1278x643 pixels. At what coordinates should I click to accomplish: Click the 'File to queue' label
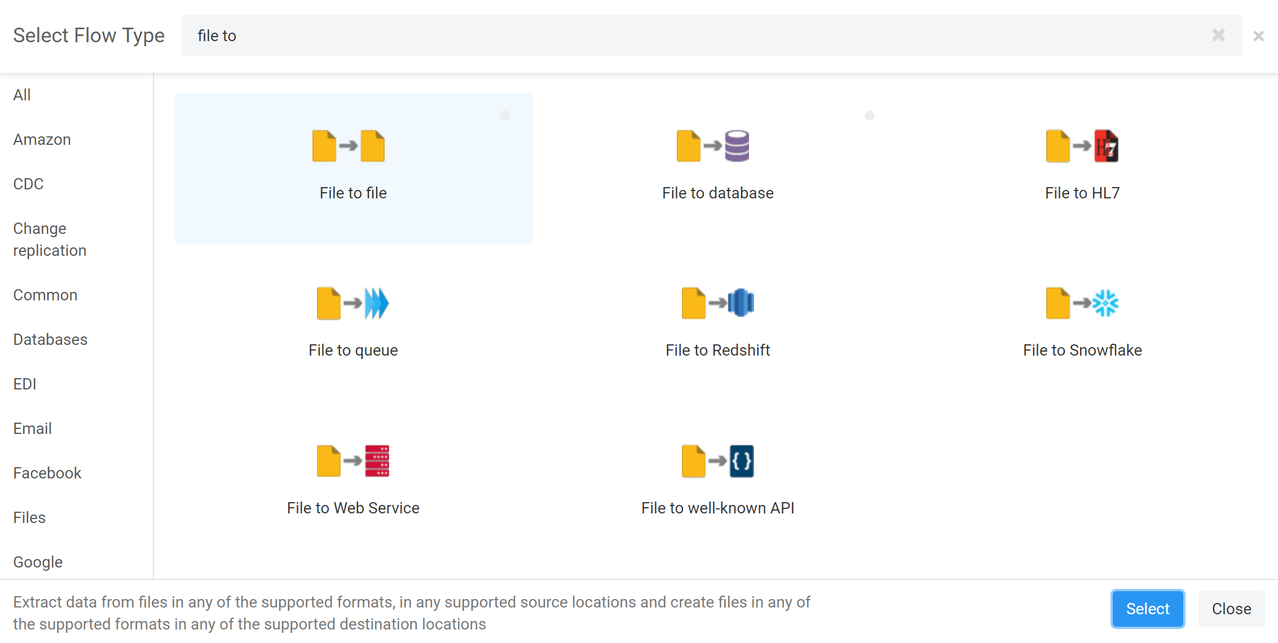353,350
